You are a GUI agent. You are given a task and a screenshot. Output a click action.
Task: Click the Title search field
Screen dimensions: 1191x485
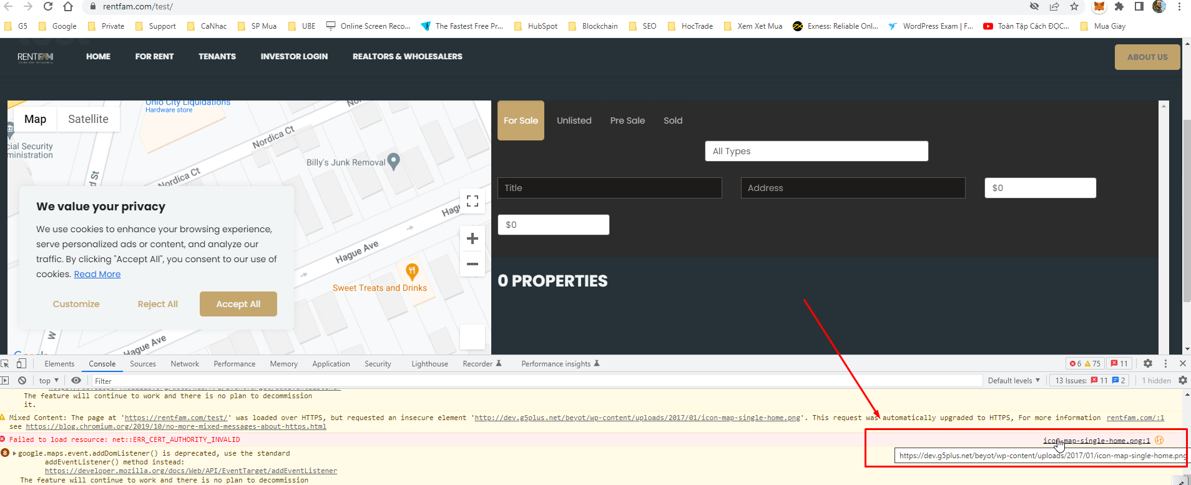tap(610, 188)
